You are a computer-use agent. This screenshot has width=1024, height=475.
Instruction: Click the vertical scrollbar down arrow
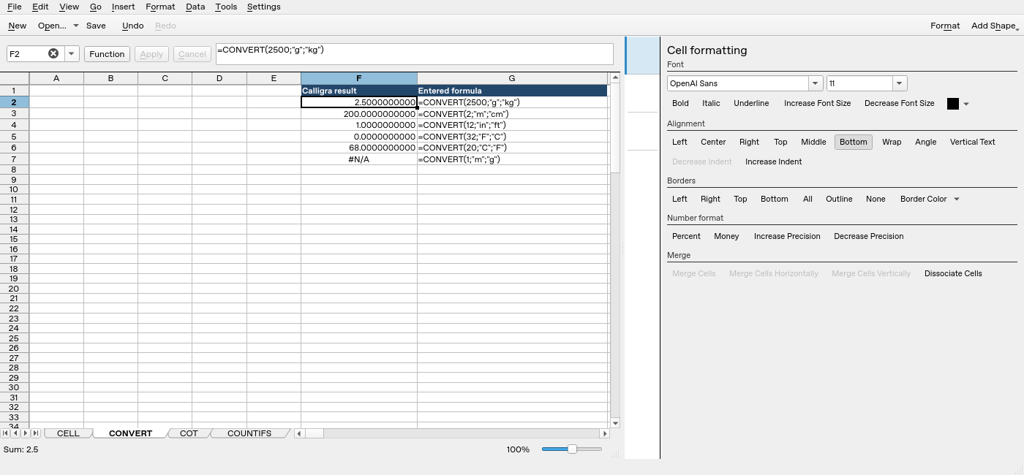tap(614, 423)
